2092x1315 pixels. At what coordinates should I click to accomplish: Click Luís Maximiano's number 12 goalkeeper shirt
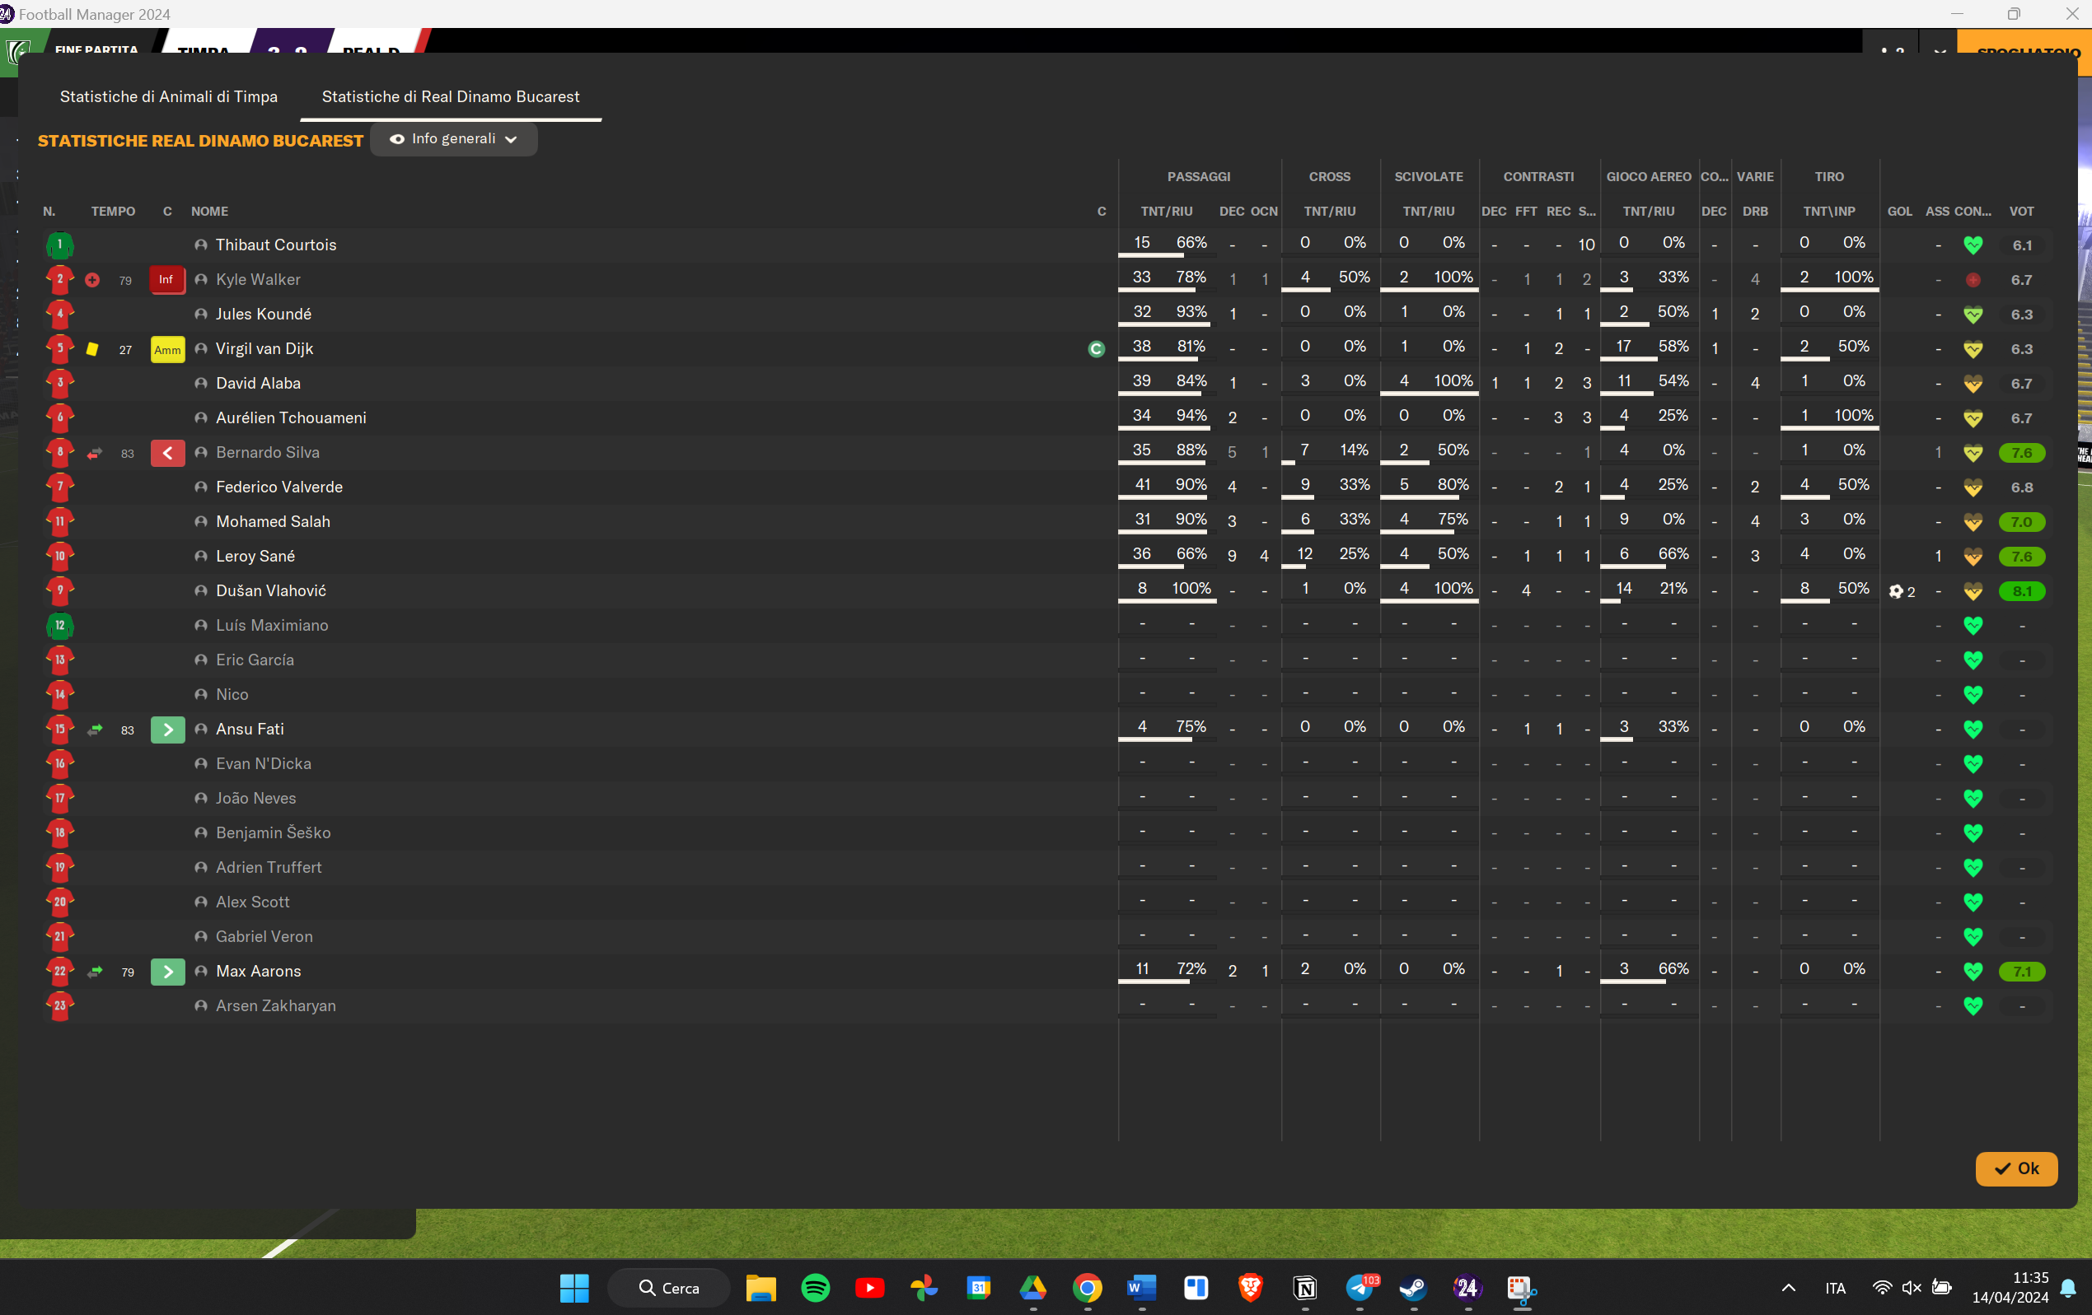coord(60,626)
